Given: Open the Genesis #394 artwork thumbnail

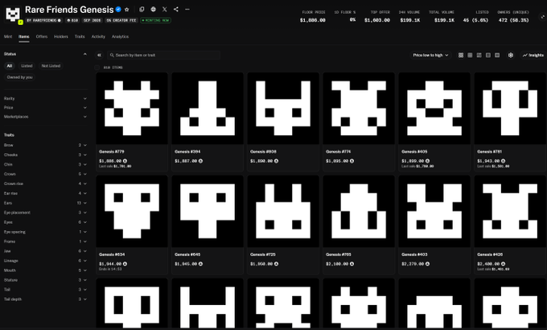Looking at the screenshot, I should point(208,108).
